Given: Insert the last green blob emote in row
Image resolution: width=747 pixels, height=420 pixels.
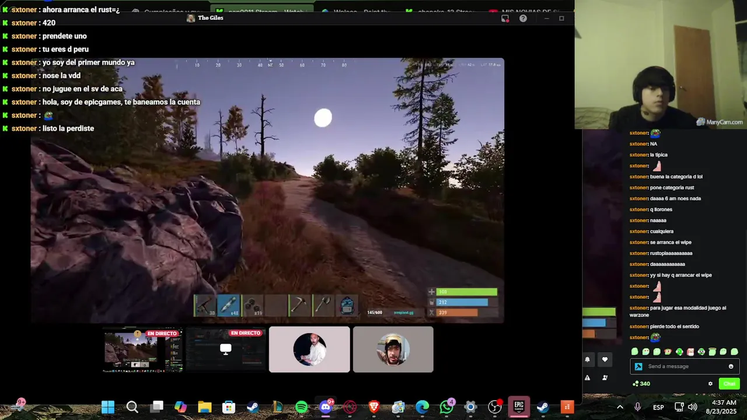Looking at the screenshot, I should pos(735,352).
